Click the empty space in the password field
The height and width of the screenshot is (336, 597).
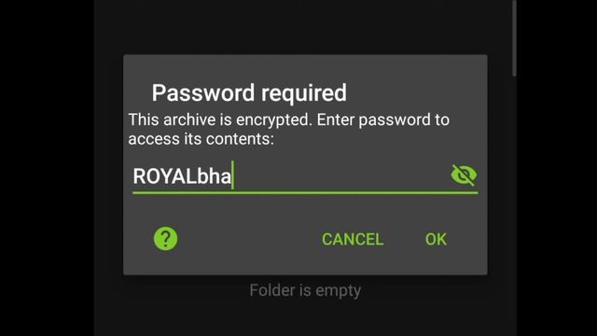pos(340,176)
